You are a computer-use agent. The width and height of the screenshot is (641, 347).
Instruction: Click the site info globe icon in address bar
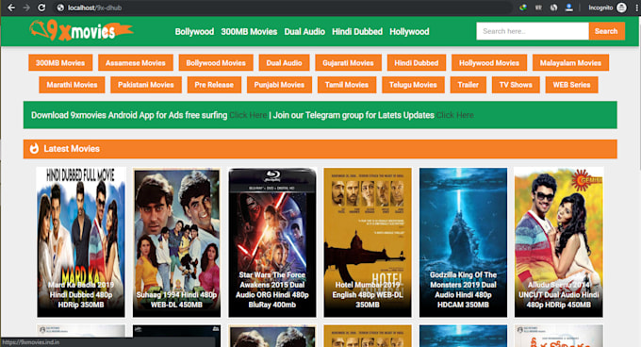point(60,8)
